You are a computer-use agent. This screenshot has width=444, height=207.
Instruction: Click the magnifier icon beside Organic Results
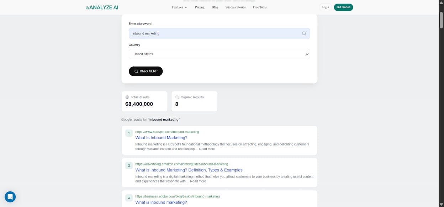(x=177, y=97)
